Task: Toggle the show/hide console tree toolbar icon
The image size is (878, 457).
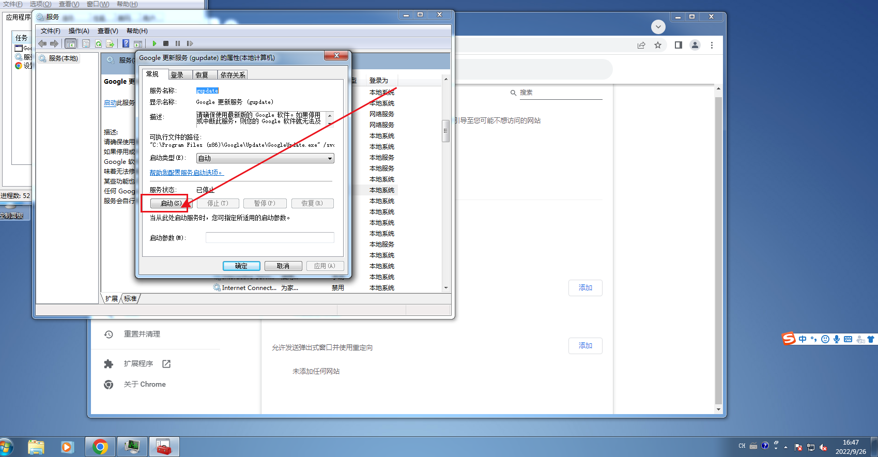Action: (x=71, y=43)
